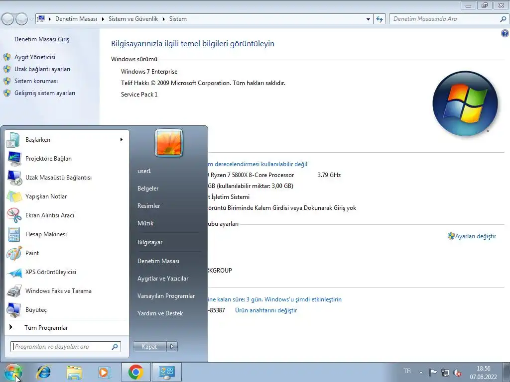510x382 pixels.
Task: Open Başlarken from the Start menu
Action: (66, 140)
